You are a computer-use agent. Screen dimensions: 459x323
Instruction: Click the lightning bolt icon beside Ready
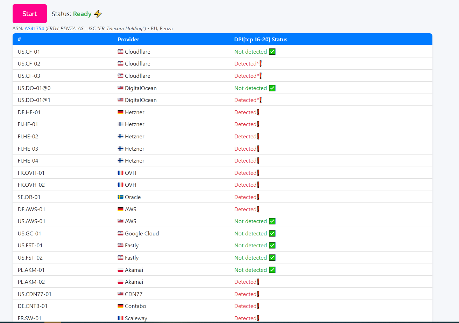[98, 14]
